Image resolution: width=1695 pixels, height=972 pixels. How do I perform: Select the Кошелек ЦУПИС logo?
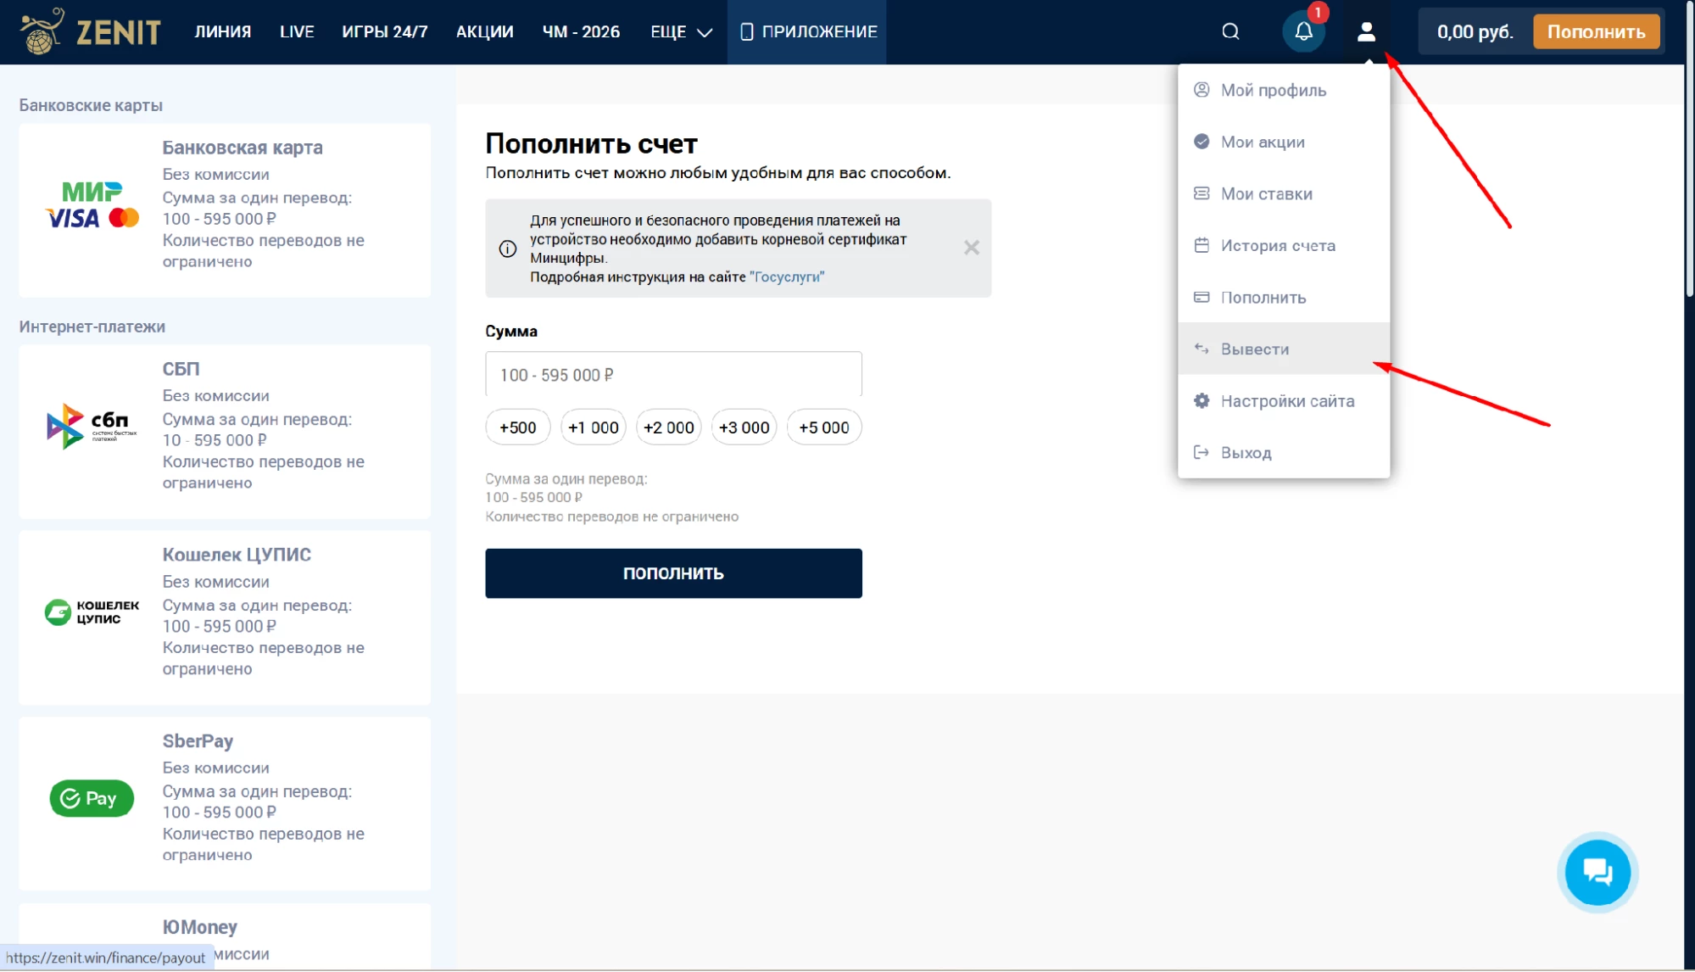click(x=92, y=612)
